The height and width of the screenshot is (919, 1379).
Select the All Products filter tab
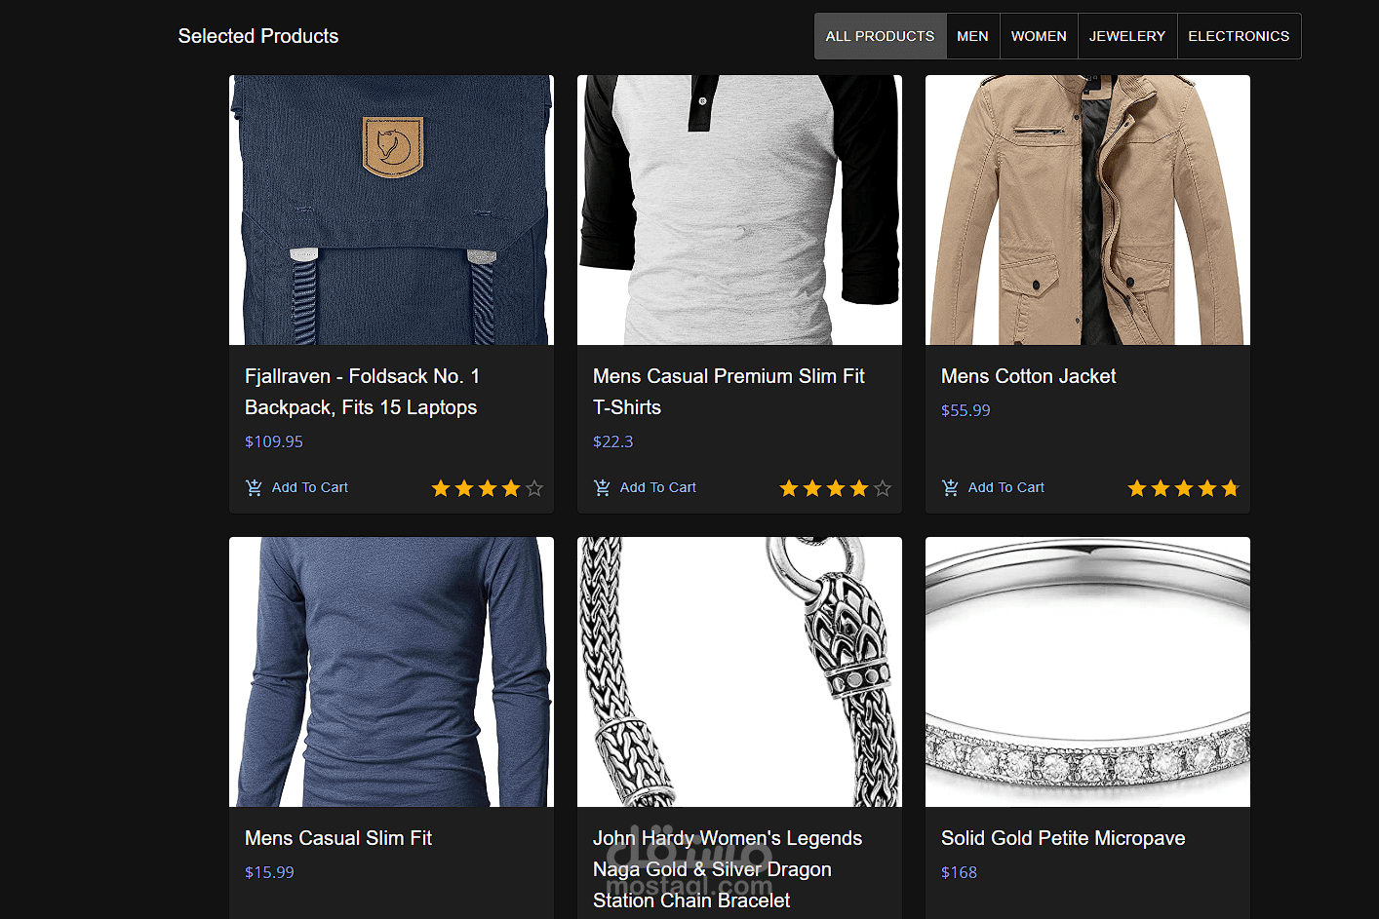(x=880, y=36)
